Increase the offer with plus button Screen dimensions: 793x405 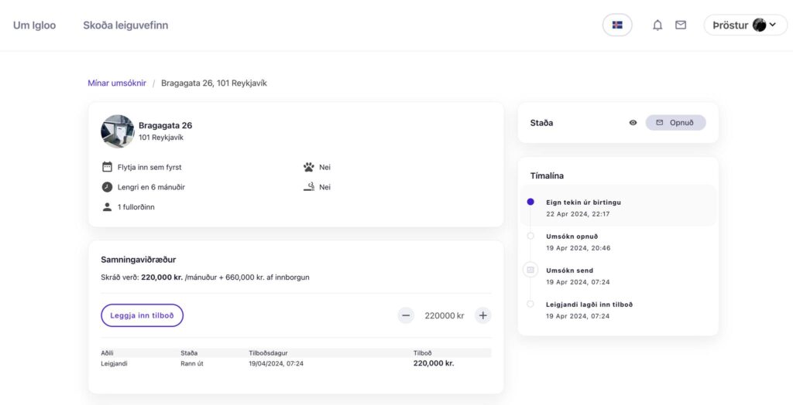pos(482,315)
